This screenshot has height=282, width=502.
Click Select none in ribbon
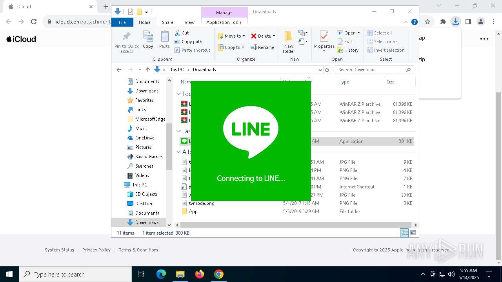[382, 42]
